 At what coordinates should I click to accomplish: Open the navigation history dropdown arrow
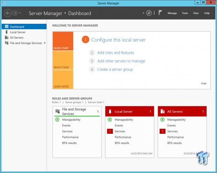coord(20,13)
